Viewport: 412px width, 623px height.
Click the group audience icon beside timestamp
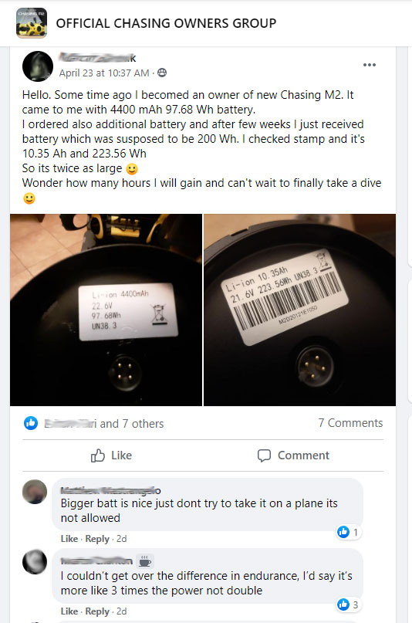(162, 73)
